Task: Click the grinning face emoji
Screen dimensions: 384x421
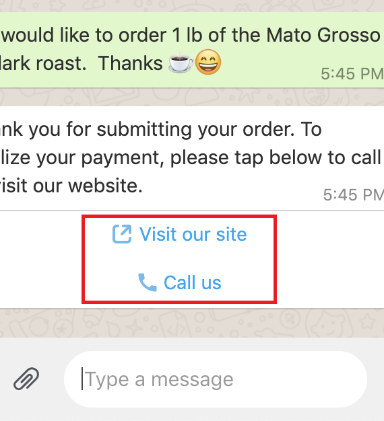Action: (x=208, y=62)
